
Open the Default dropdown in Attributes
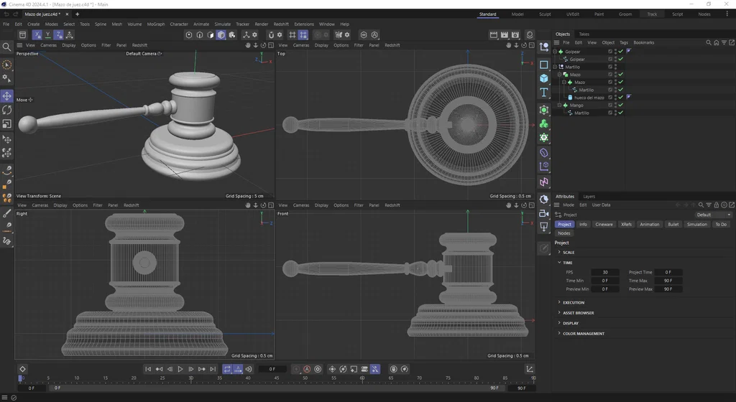tap(713, 215)
